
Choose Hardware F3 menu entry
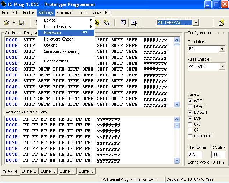click(66, 33)
